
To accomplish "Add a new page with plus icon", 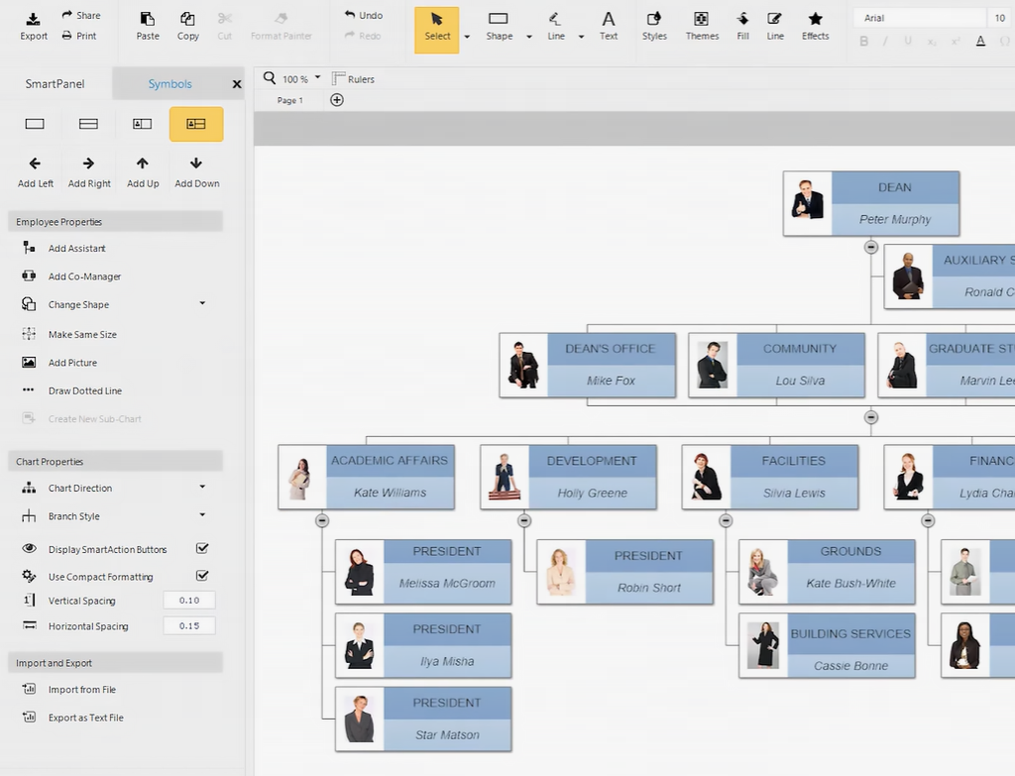I will (x=337, y=100).
